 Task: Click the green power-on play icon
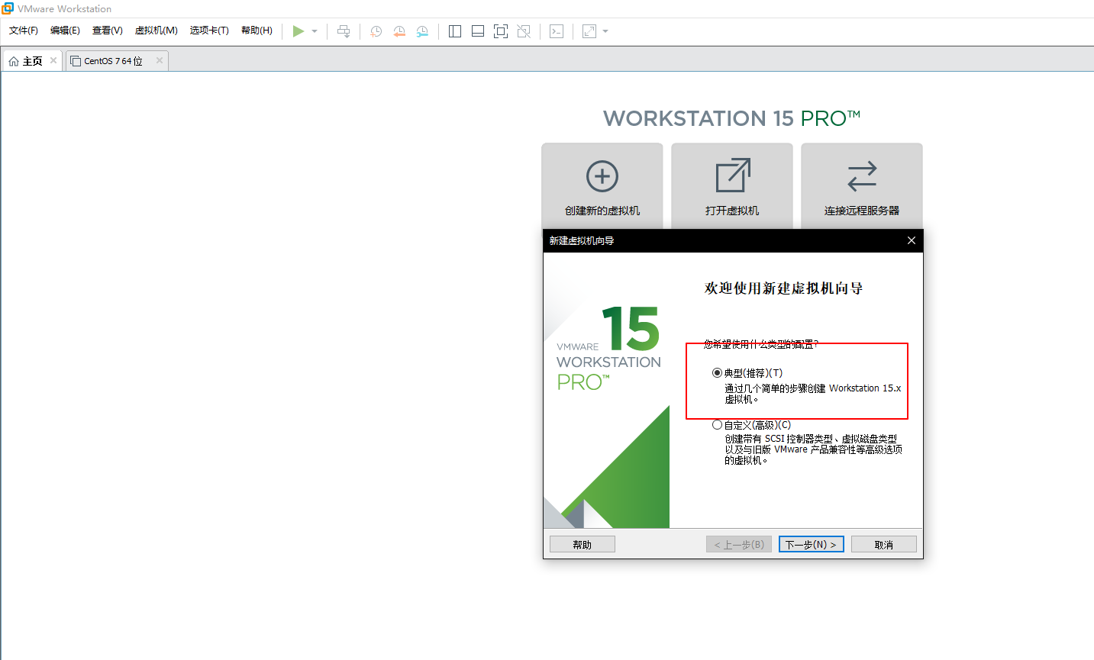(x=299, y=31)
